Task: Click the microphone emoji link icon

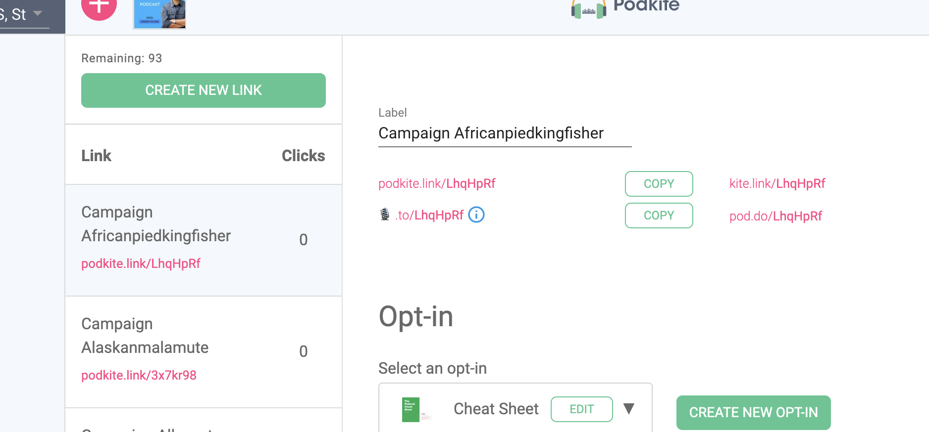Action: tap(385, 214)
